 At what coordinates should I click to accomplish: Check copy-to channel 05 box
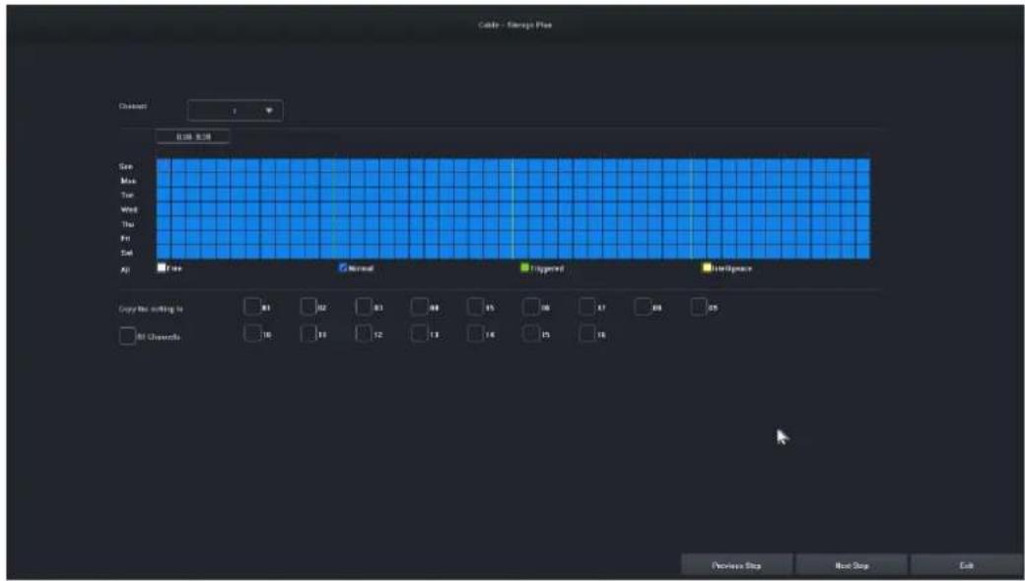click(x=476, y=307)
